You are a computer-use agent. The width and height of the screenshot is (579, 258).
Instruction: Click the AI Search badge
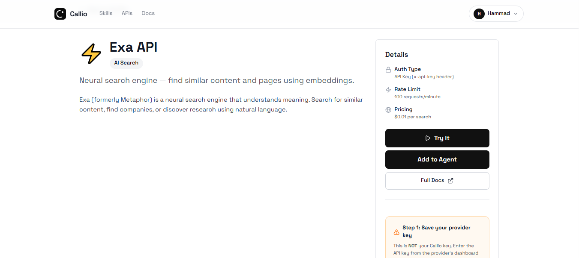tap(126, 63)
